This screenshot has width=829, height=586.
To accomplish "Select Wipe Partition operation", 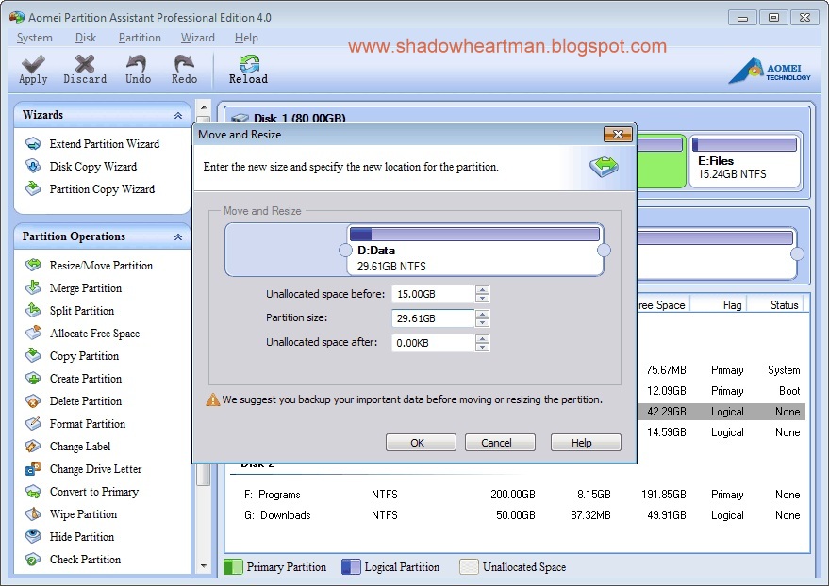I will (83, 513).
